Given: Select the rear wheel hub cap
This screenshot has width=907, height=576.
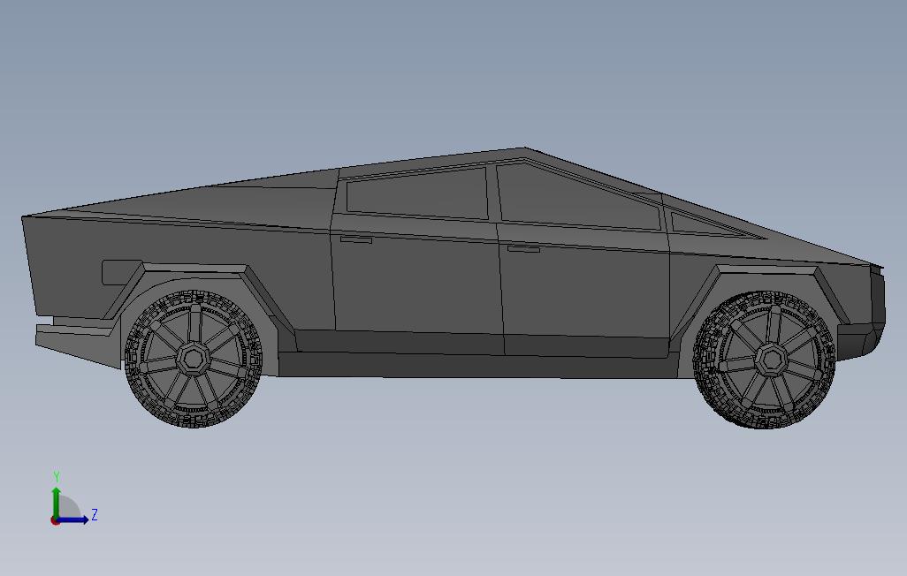Looking at the screenshot, I should [192, 360].
